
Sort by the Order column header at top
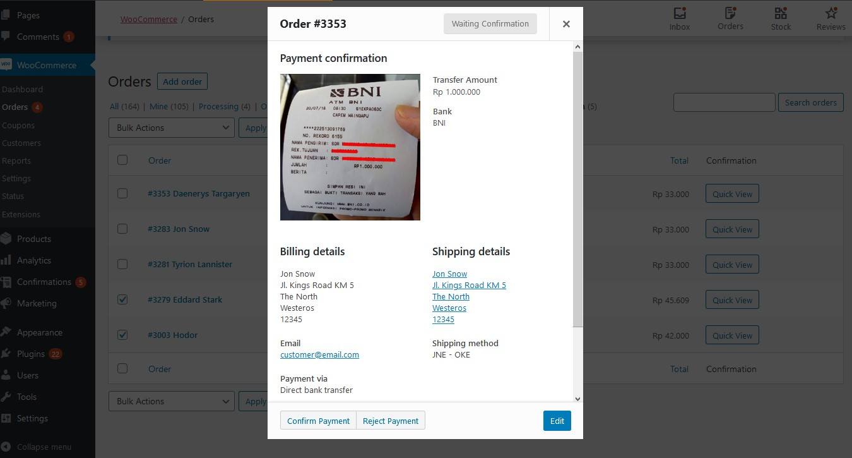point(160,160)
